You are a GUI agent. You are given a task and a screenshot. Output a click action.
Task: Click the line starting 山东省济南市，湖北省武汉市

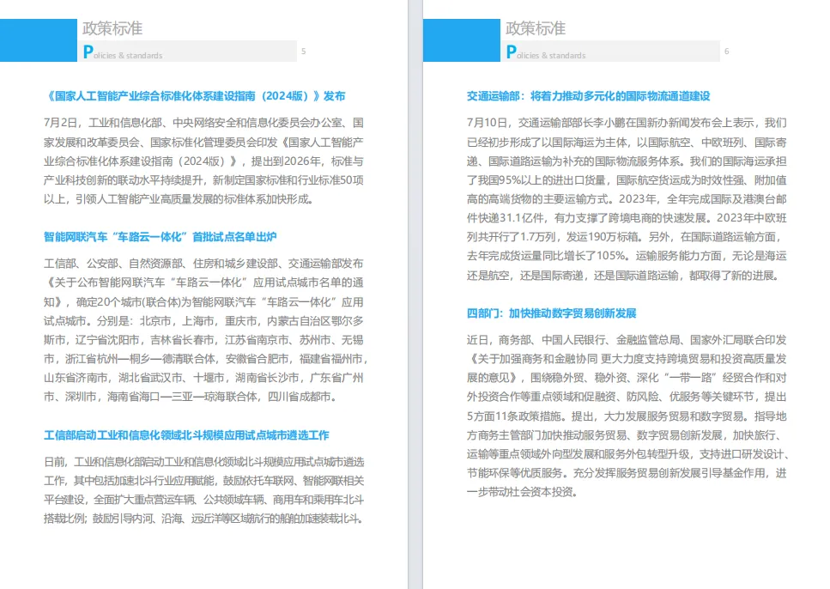point(203,378)
